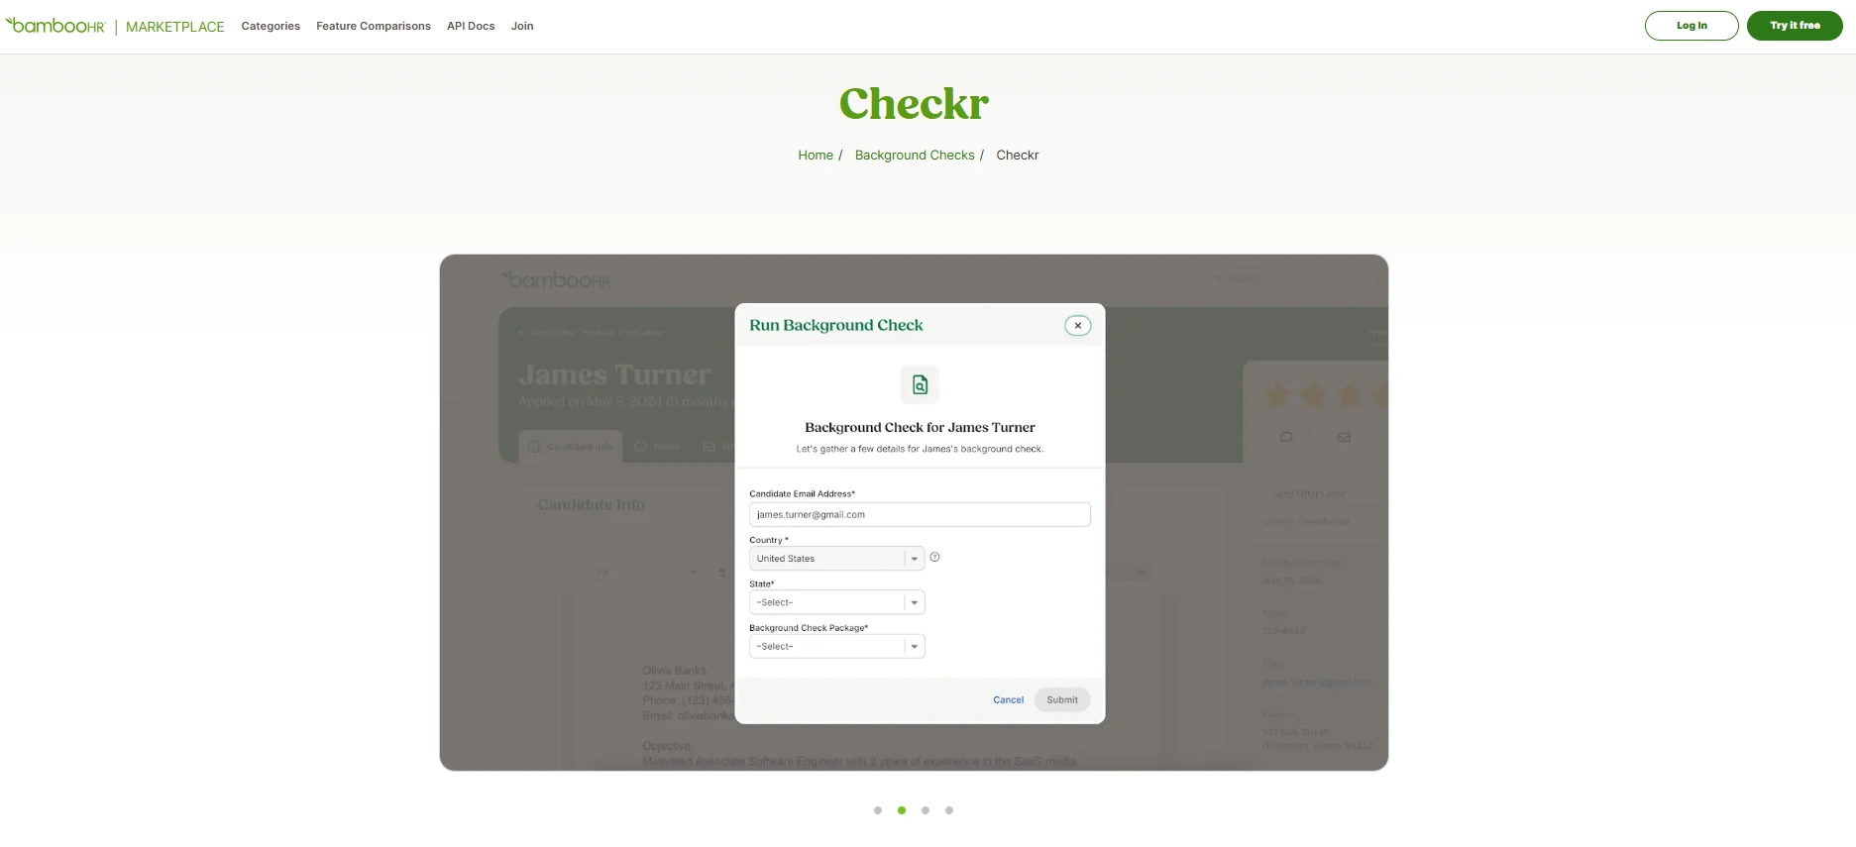Click the Checkr page heading
Image resolution: width=1856 pixels, height=847 pixels.
tap(914, 103)
